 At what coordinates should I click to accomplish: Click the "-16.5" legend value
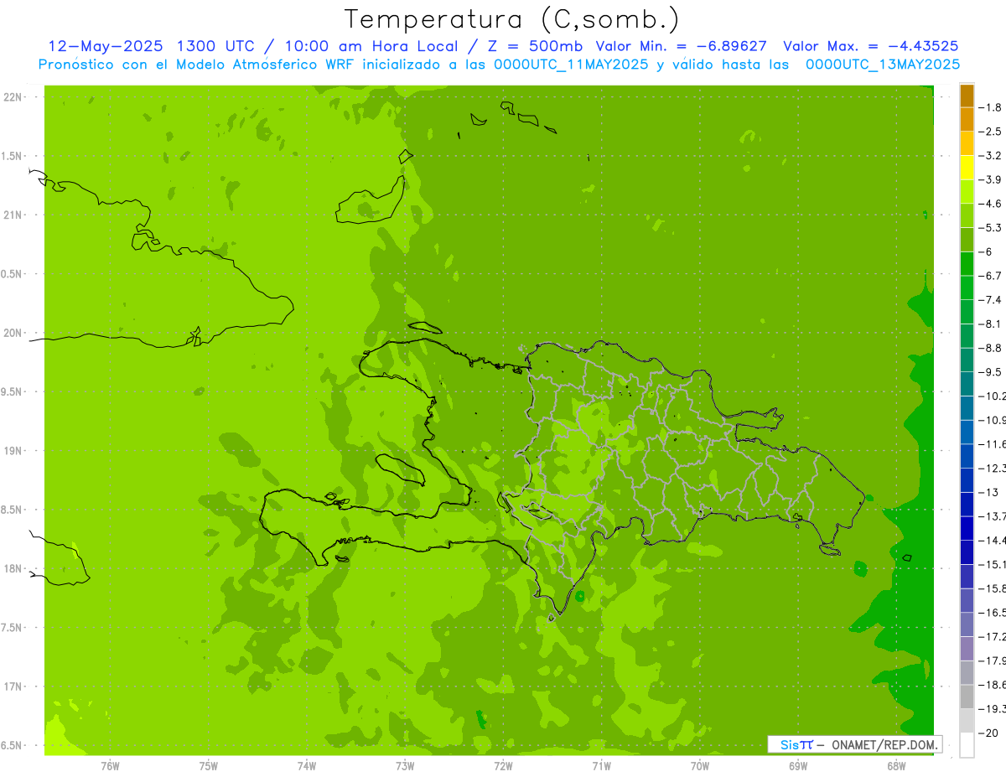(993, 613)
